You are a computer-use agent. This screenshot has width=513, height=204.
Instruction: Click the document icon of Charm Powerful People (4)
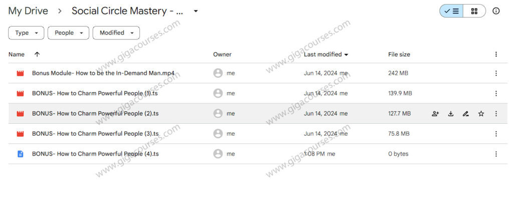(21, 154)
